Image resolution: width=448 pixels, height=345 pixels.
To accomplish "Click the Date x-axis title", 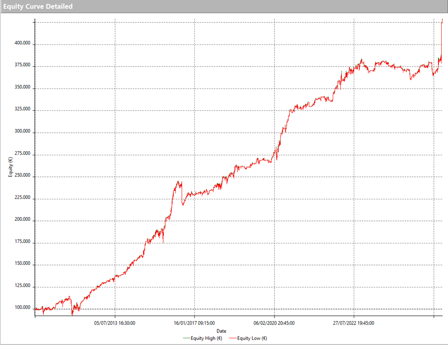I will tap(221, 331).
